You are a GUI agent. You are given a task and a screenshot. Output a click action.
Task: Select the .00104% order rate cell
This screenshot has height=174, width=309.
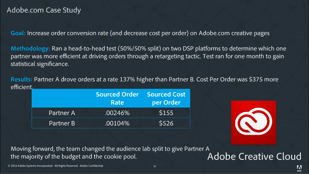[x=117, y=123]
